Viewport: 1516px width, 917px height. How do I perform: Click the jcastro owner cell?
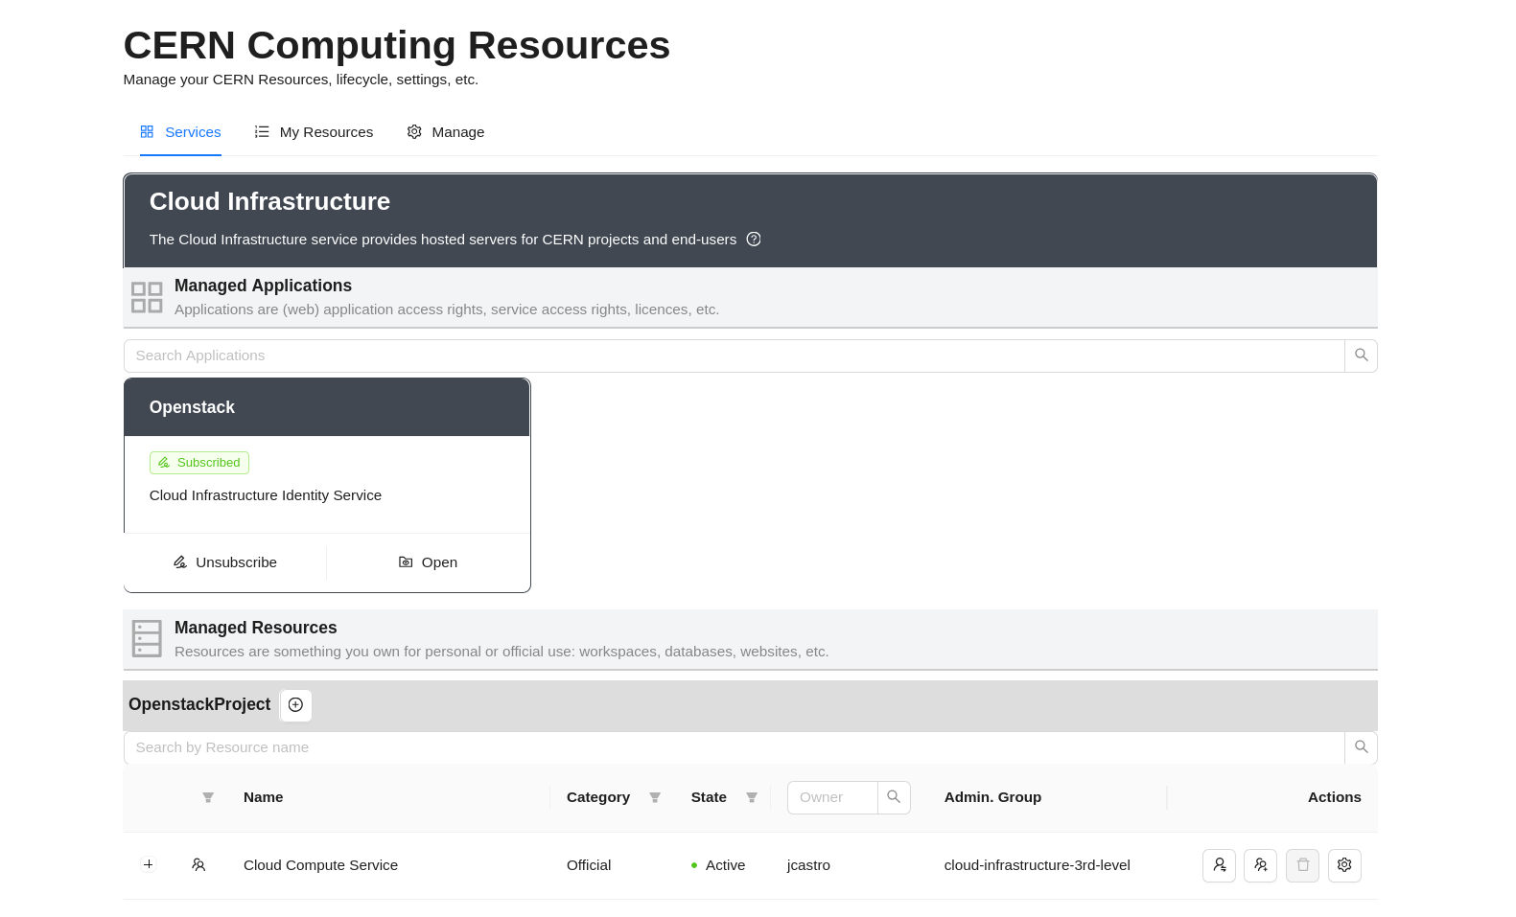[808, 865]
